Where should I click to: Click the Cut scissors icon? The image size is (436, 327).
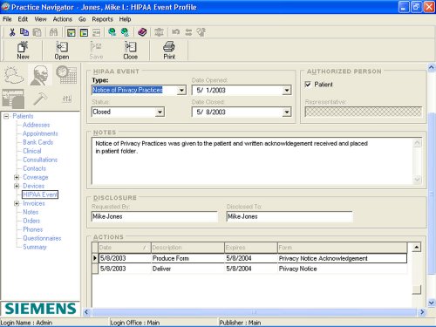(x=12, y=32)
